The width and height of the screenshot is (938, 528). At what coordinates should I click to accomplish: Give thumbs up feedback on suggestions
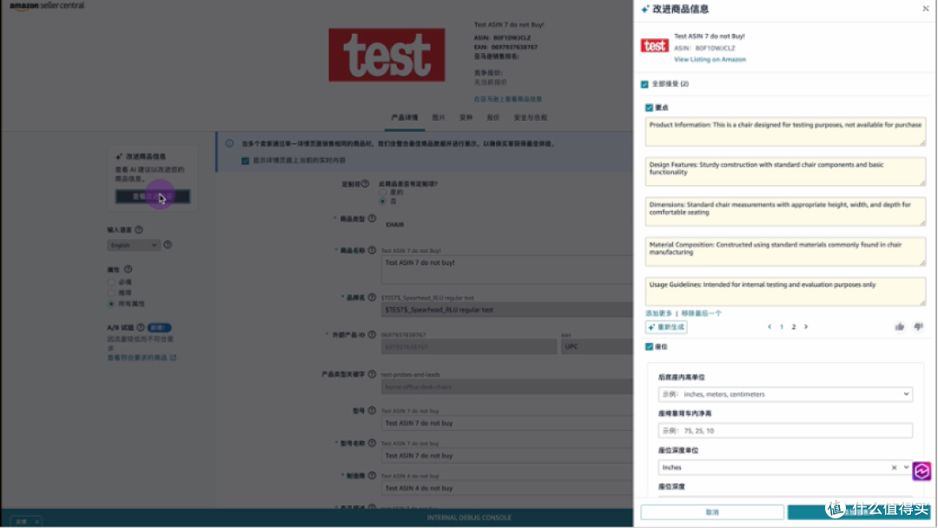tap(899, 327)
